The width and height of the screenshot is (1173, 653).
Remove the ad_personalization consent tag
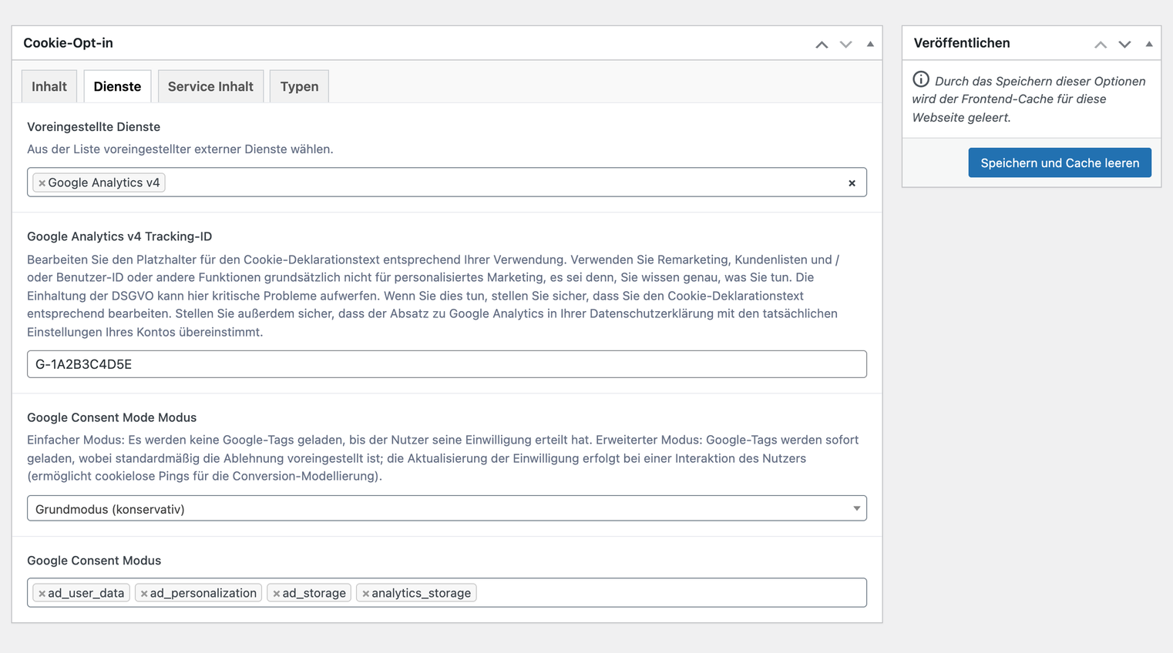pos(144,594)
